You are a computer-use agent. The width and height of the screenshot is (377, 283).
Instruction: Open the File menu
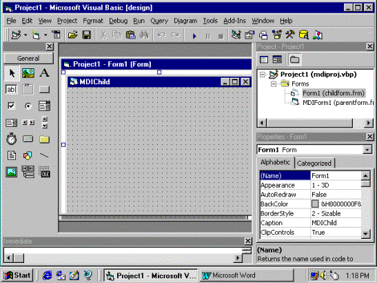point(11,21)
